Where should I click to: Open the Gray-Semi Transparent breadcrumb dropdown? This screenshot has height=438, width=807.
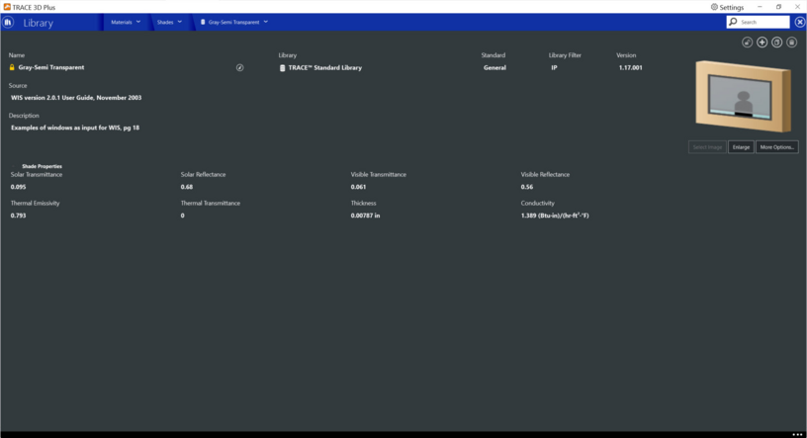point(234,22)
